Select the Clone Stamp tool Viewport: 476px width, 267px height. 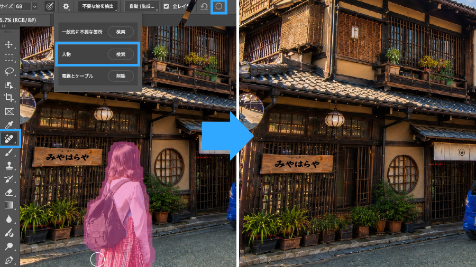pos(9,166)
